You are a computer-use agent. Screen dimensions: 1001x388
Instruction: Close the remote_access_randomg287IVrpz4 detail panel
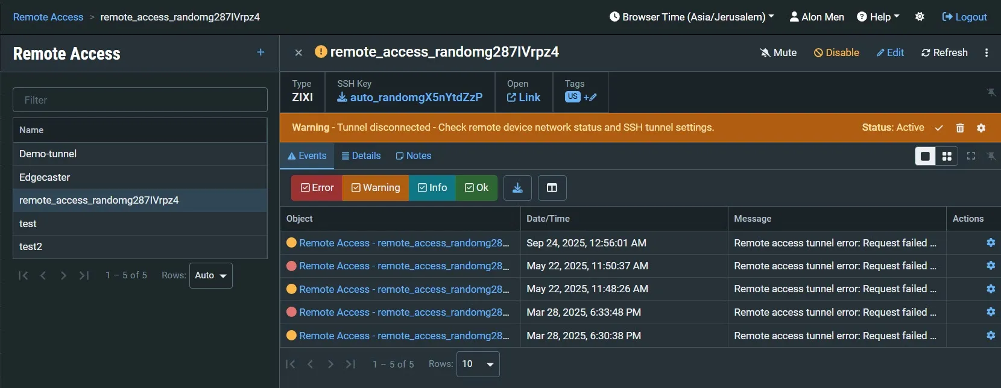tap(298, 53)
